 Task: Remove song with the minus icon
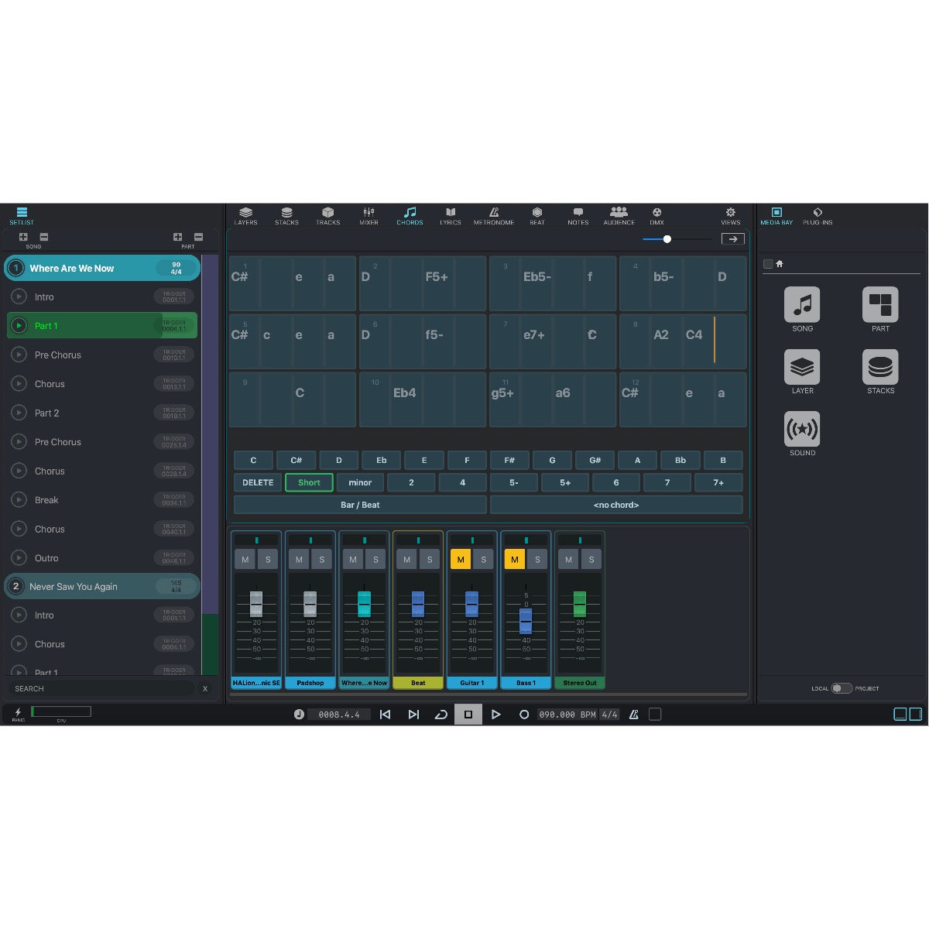click(44, 237)
